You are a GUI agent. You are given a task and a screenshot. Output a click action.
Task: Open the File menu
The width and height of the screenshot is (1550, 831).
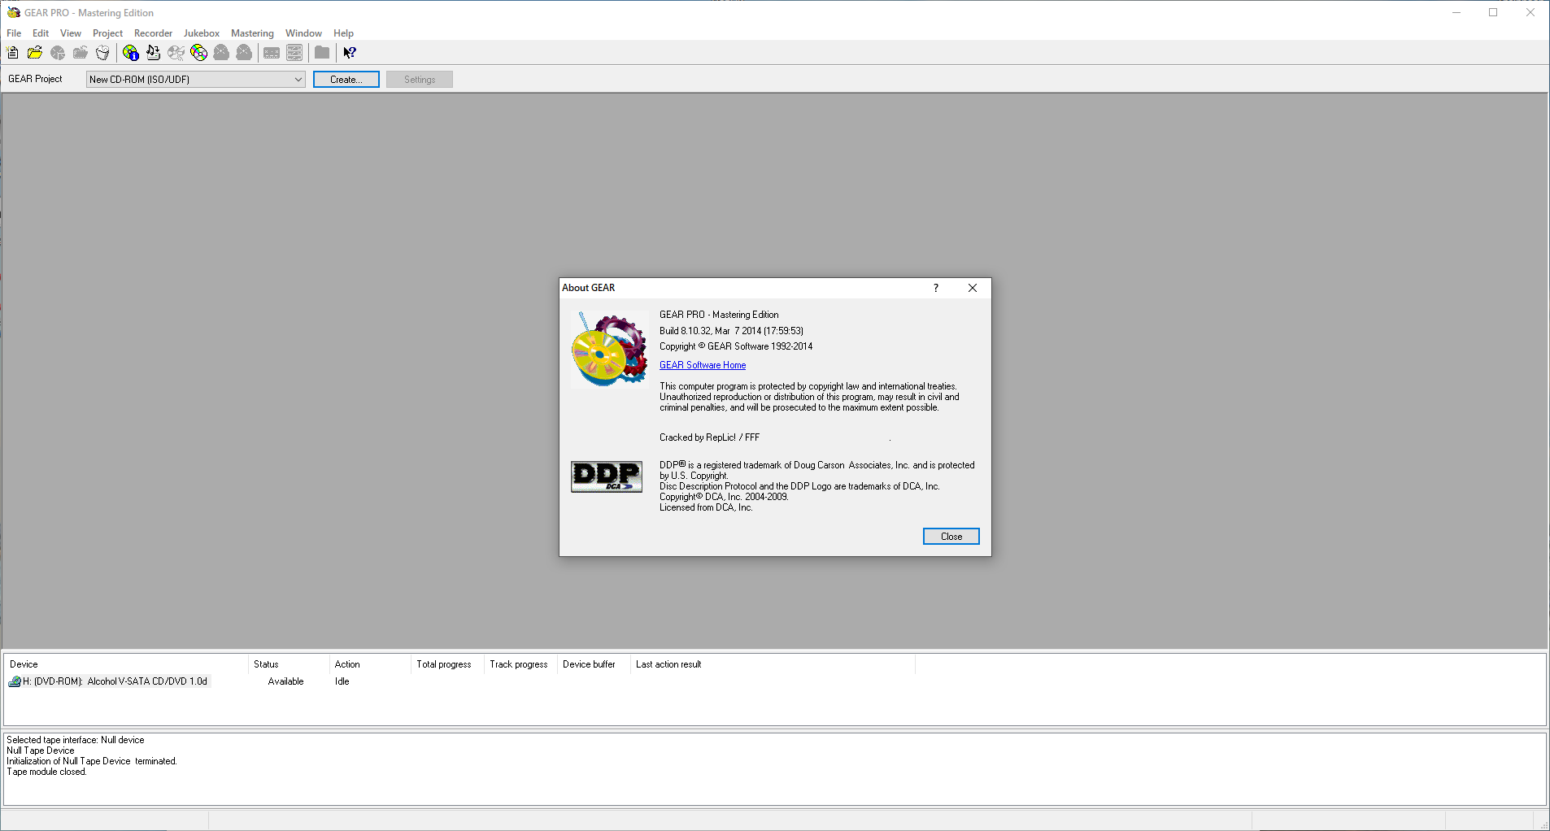point(14,33)
